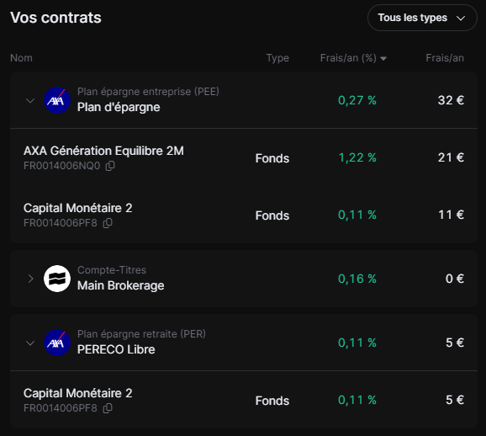Click the Main Brokerage broker logo icon
This screenshot has height=436, width=486.
tap(57, 279)
